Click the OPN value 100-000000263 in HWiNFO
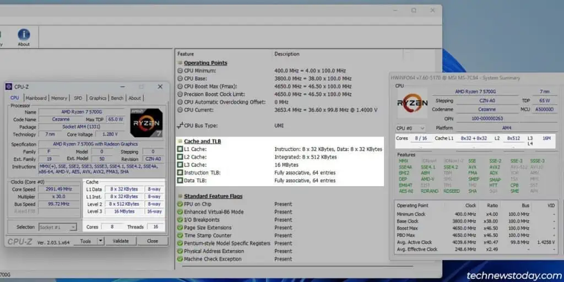This screenshot has width=564, height=282. click(487, 118)
